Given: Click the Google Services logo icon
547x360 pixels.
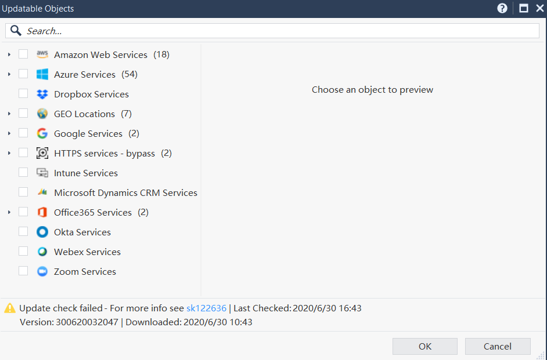Looking at the screenshot, I should 42,133.
